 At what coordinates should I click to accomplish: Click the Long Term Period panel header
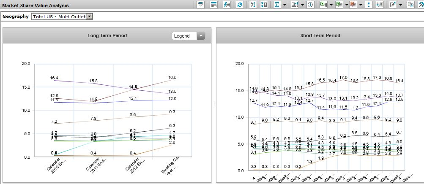coord(107,36)
